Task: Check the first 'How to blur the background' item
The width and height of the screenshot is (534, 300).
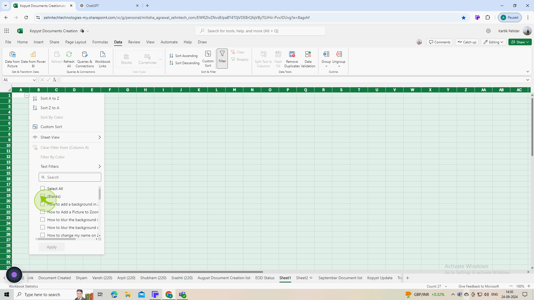Action: pyautogui.click(x=43, y=219)
